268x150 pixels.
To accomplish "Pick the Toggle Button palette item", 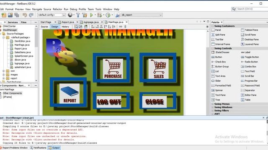I will 250,57.
